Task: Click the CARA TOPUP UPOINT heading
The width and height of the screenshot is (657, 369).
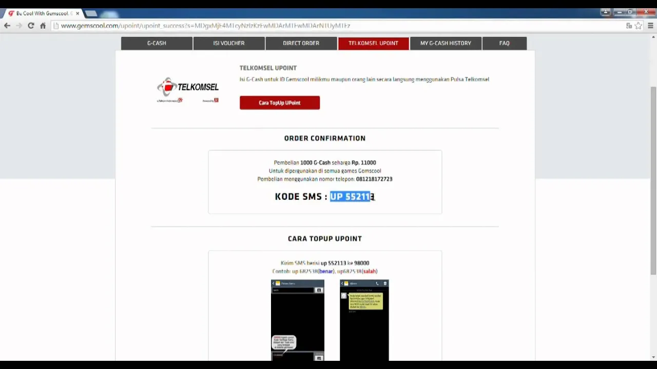Action: point(325,239)
